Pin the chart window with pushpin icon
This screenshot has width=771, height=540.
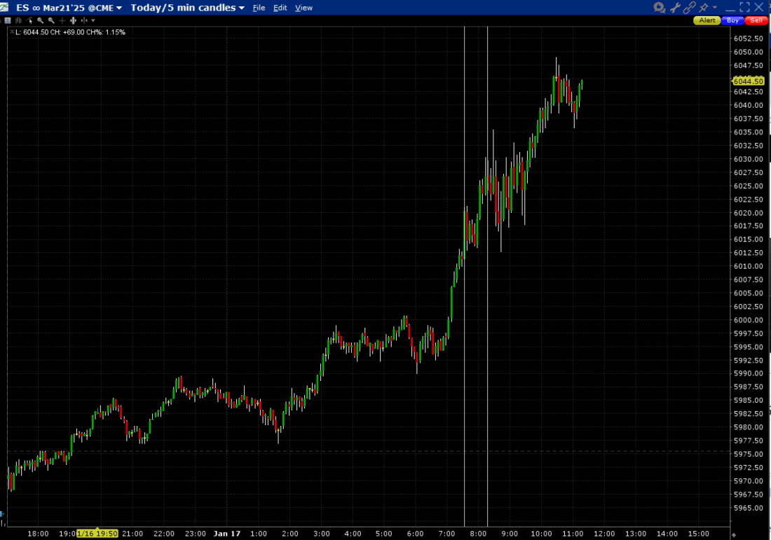(704, 8)
